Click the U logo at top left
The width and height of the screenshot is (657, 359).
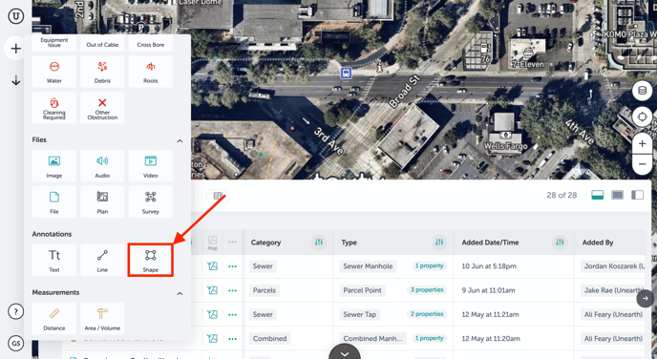[16, 16]
